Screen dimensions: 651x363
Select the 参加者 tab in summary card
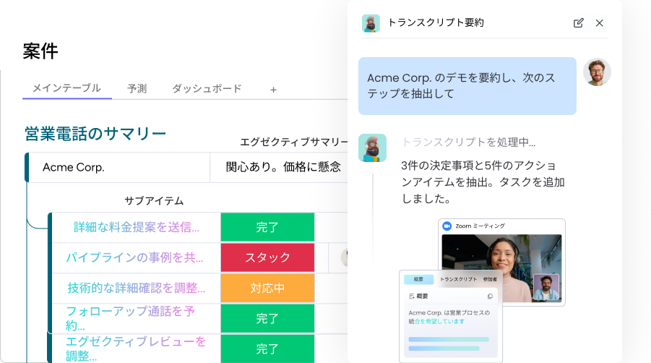pyautogui.click(x=490, y=280)
